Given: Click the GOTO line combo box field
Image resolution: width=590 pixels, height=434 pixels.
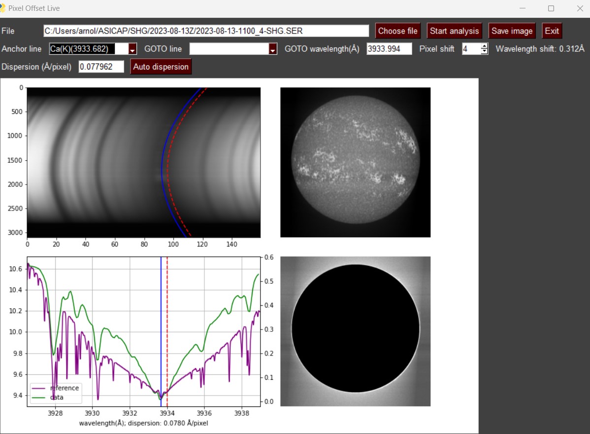Looking at the screenshot, I should pyautogui.click(x=229, y=49).
